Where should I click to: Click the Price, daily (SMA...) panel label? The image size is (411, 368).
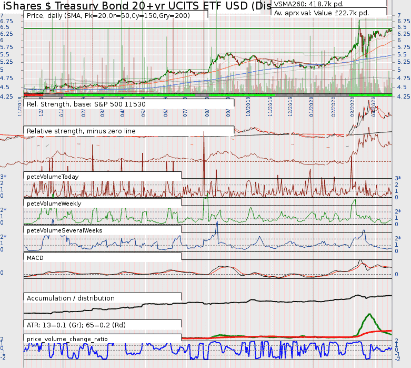(108, 16)
